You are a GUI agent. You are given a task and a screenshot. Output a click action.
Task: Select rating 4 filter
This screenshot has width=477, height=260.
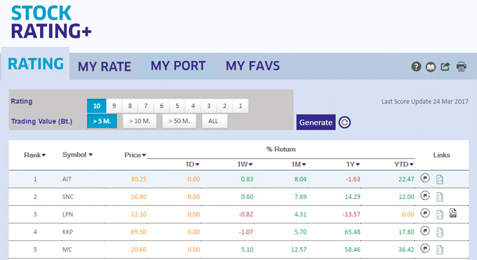193,106
